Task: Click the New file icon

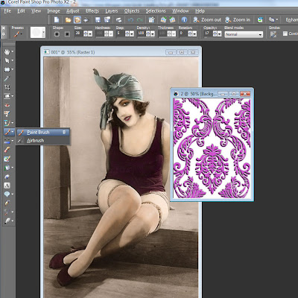Action: 57,19
